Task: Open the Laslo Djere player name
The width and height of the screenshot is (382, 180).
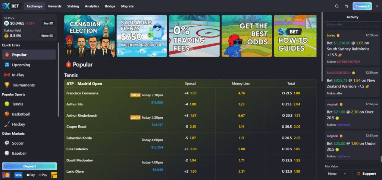Action: pos(75,171)
